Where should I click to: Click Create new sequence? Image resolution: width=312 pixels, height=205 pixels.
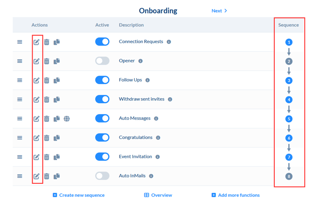(78, 195)
